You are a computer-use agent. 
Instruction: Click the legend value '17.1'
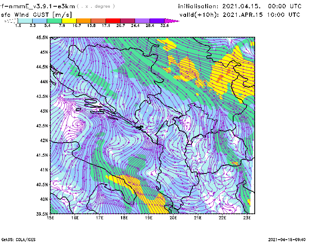[106, 25]
